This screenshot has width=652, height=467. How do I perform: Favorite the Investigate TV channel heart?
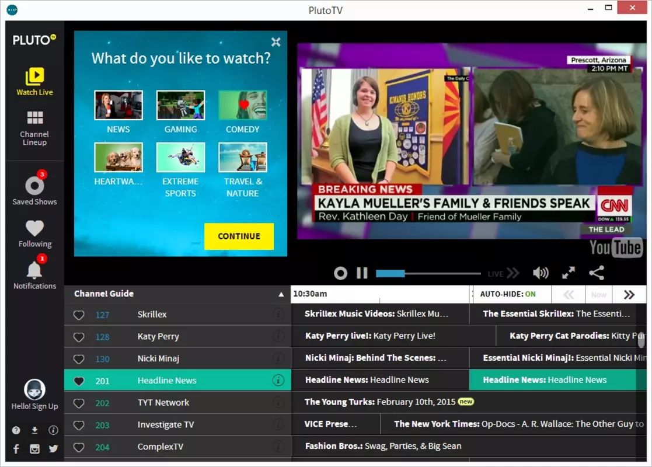click(x=79, y=426)
